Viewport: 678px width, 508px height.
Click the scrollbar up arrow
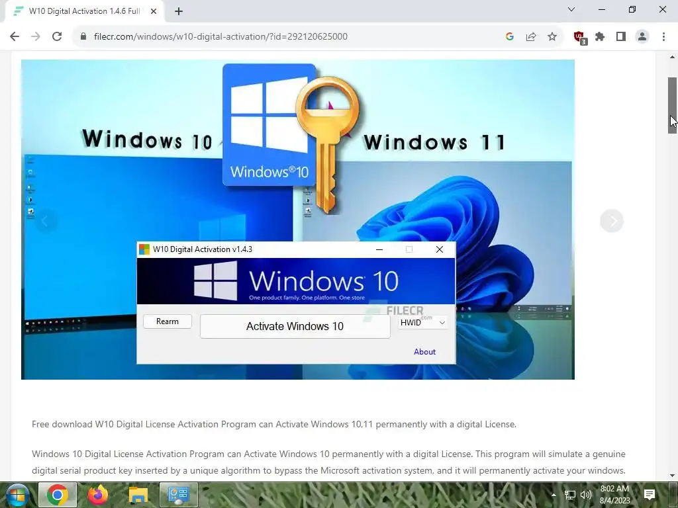673,57
